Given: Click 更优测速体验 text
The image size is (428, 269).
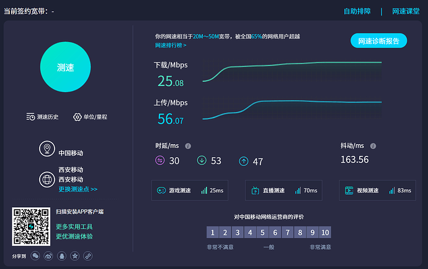Looking at the screenshot, I should coord(74,236).
